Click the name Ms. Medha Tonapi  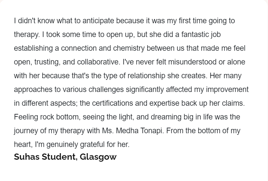132,131
